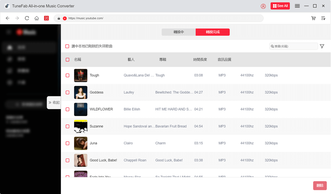Check 選中本地已刪除的失效歌曲 checkbox
The height and width of the screenshot is (194, 331).
[x=67, y=46]
